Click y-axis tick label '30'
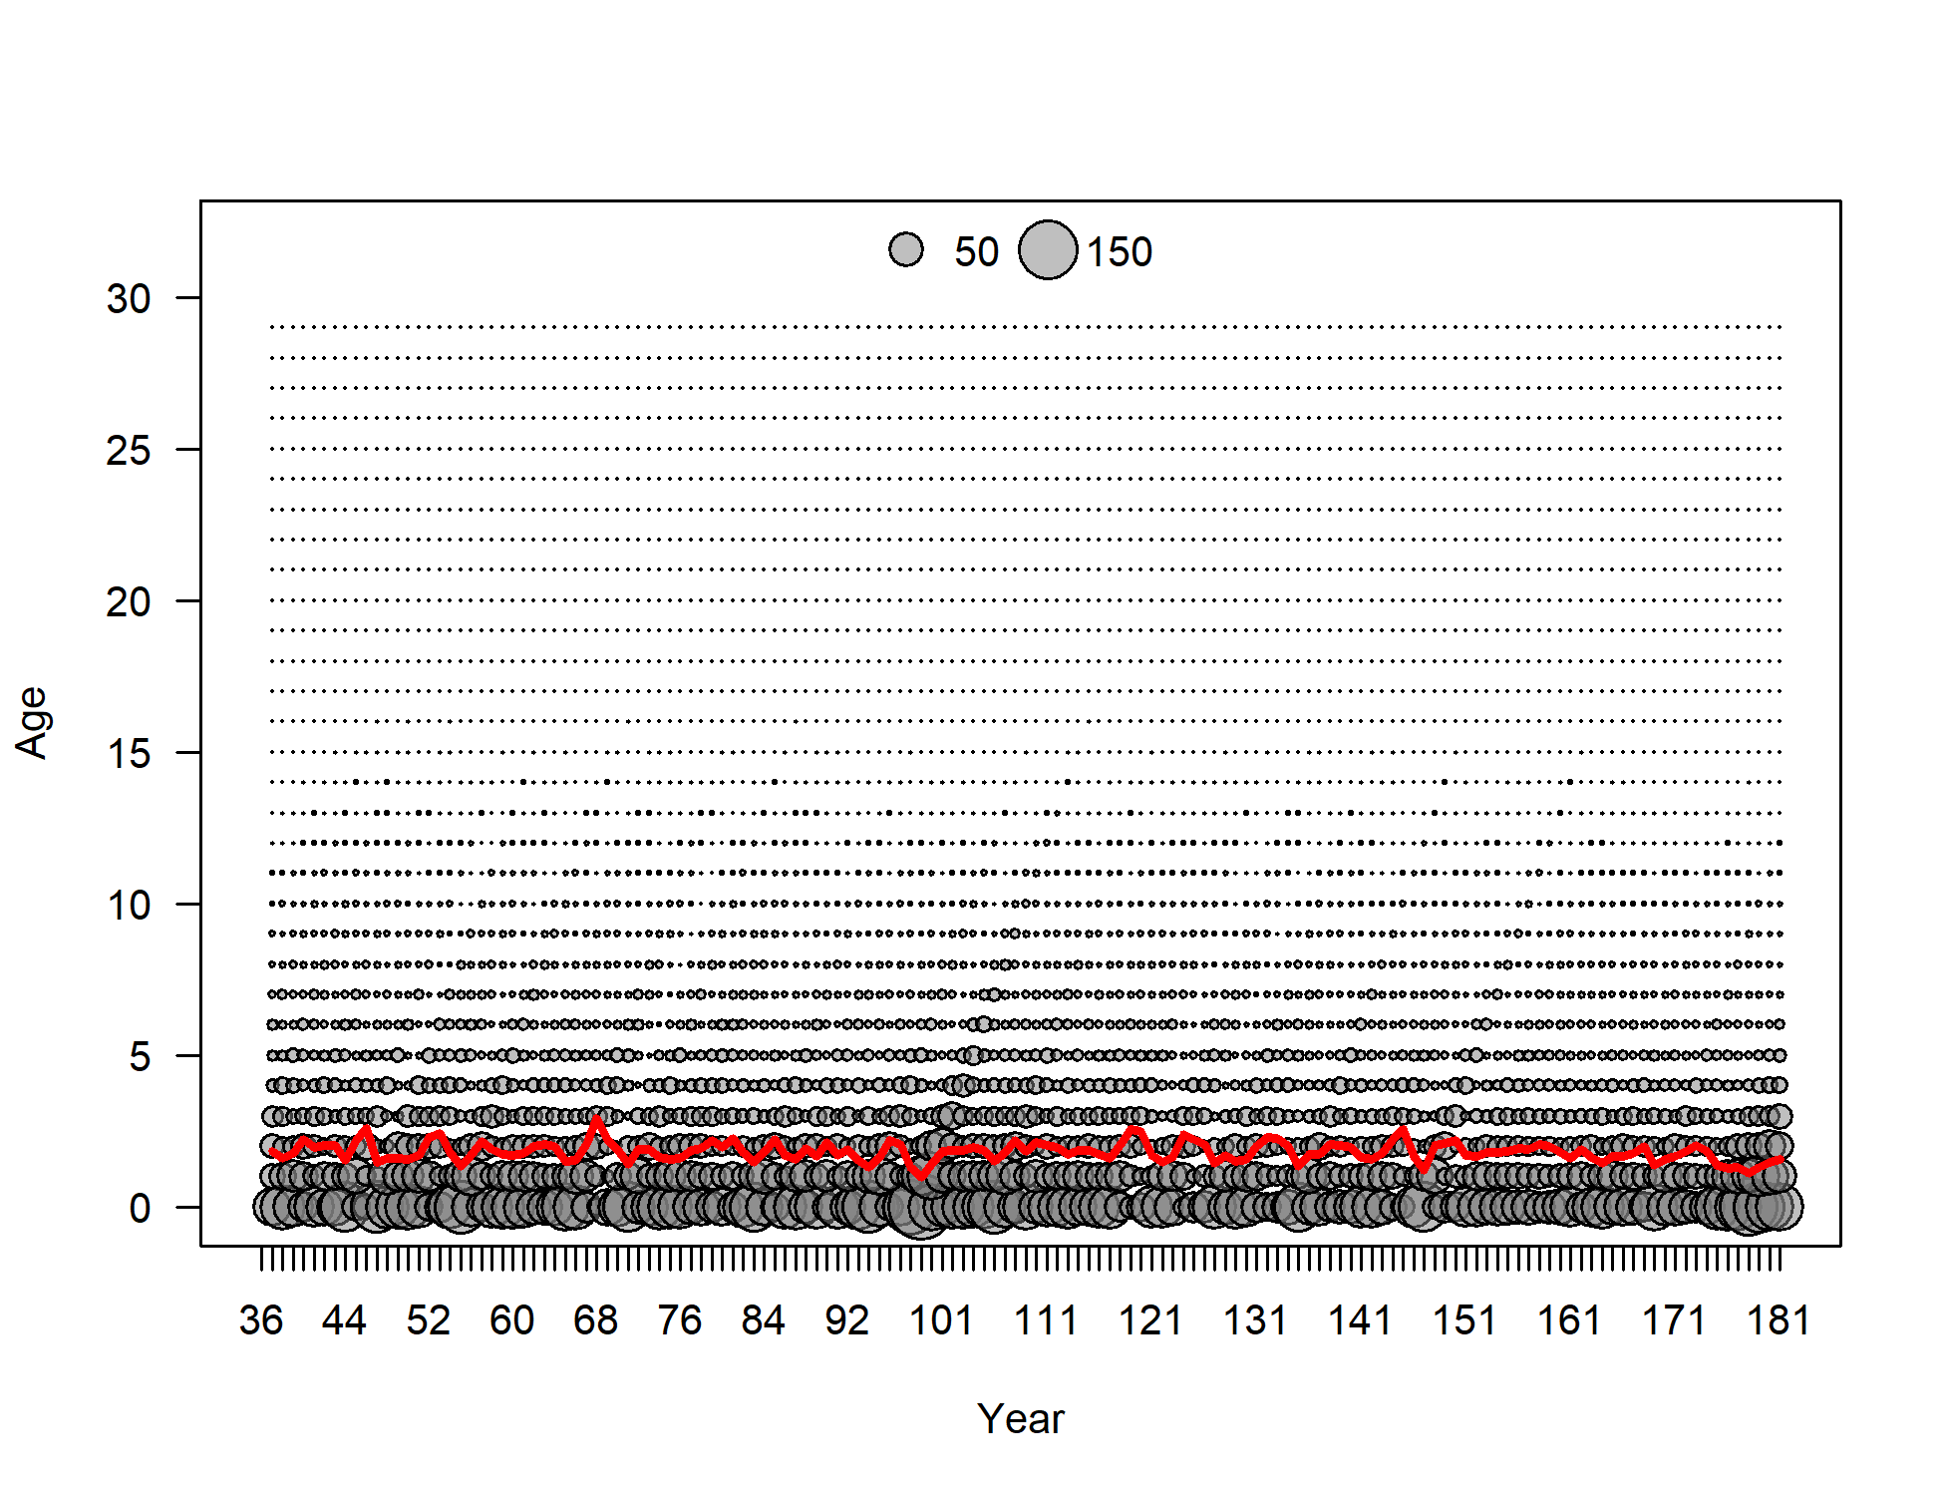The width and height of the screenshot is (1944, 1496). tap(129, 298)
